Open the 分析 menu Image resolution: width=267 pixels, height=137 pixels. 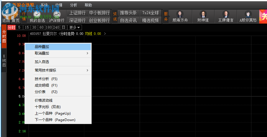coord(74,5)
